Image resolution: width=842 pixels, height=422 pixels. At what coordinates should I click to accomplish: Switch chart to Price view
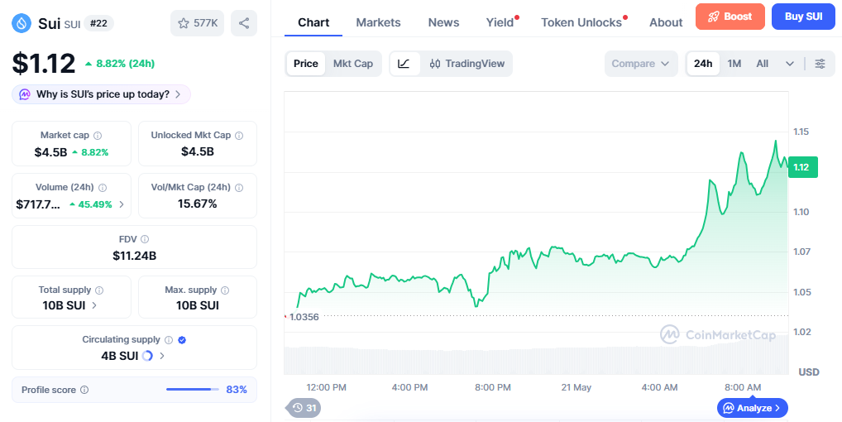tap(305, 64)
